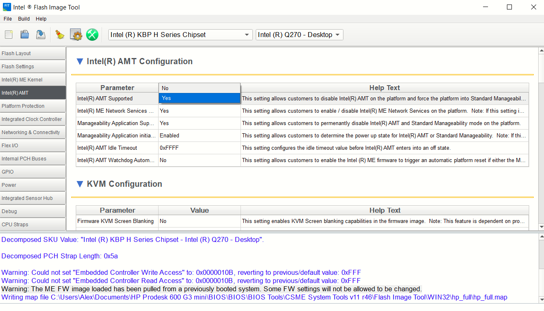Open the Integrated Clock Controller tab
The image size is (544, 311).
33,119
